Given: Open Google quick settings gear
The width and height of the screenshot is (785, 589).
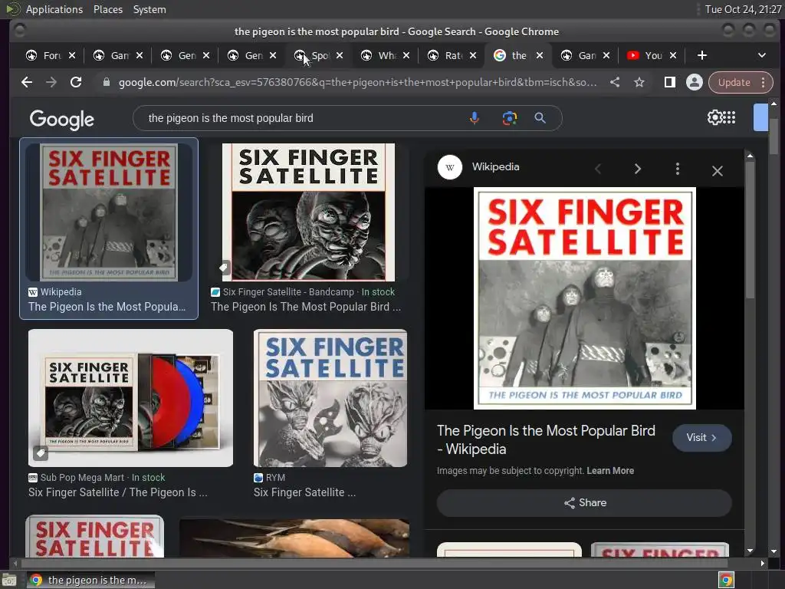Looking at the screenshot, I should pyautogui.click(x=714, y=117).
